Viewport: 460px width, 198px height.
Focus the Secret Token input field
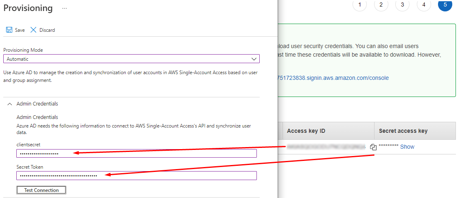coord(136,176)
